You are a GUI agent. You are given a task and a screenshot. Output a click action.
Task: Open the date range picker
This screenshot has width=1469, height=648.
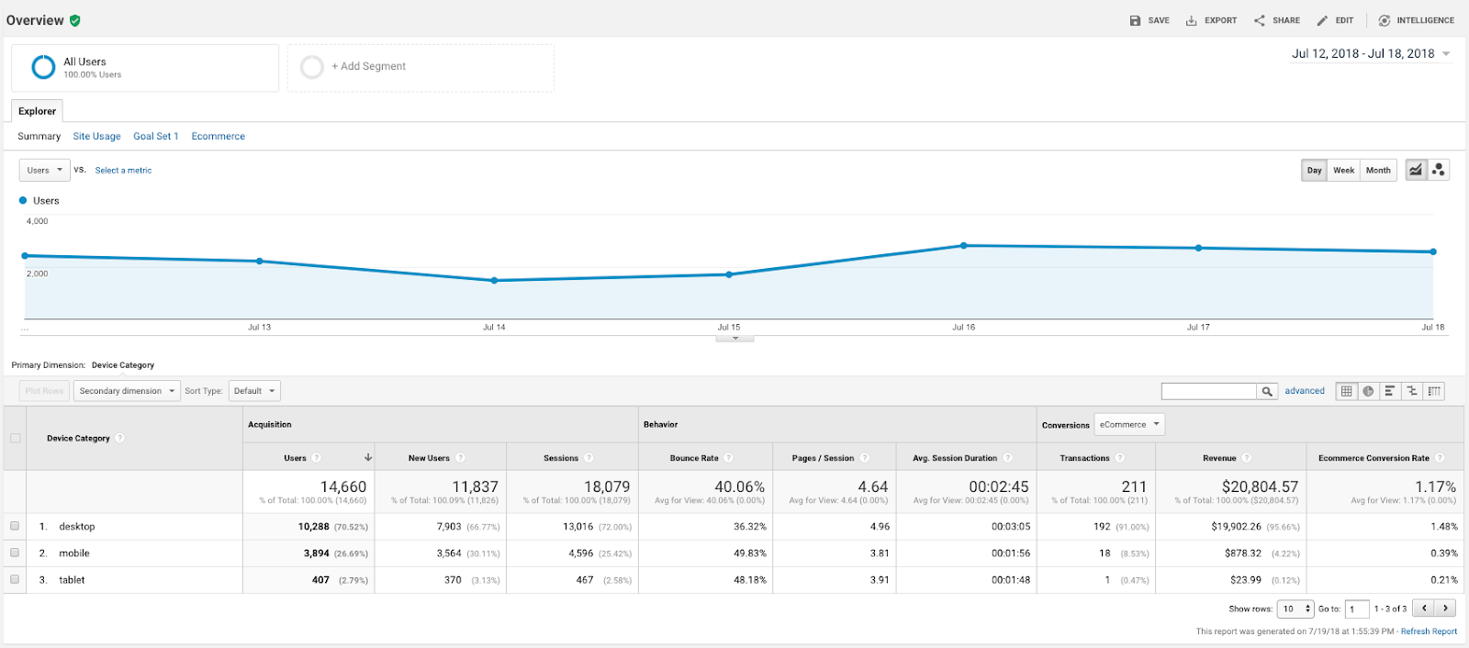[1370, 53]
